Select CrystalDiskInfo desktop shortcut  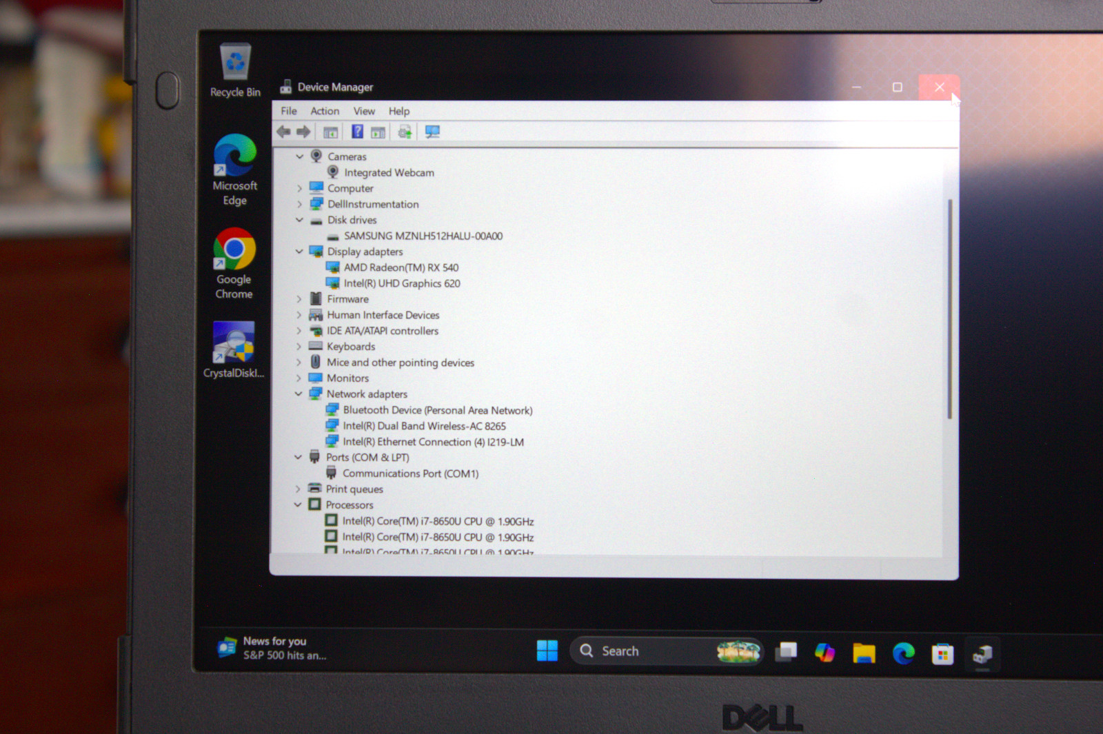(234, 350)
